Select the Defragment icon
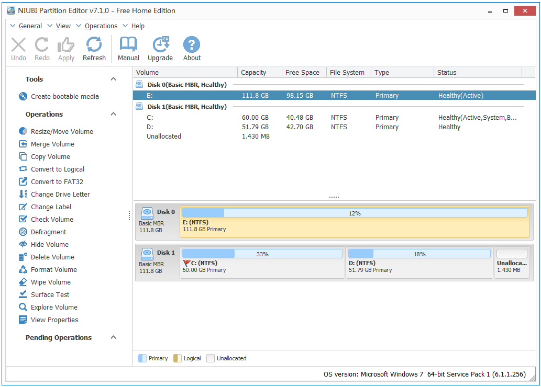Viewport: 541px width, 387px height. click(23, 232)
